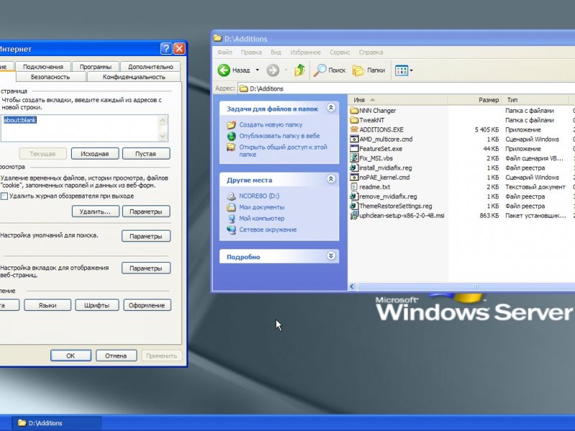Click the NCORE80 (D:) drive icon
Screen dimensions: 575x431
(x=231, y=195)
